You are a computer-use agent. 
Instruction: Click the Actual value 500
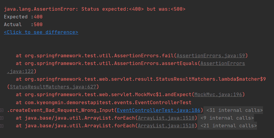point(38,24)
